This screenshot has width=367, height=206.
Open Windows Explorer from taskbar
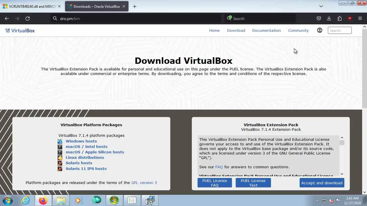point(61,200)
